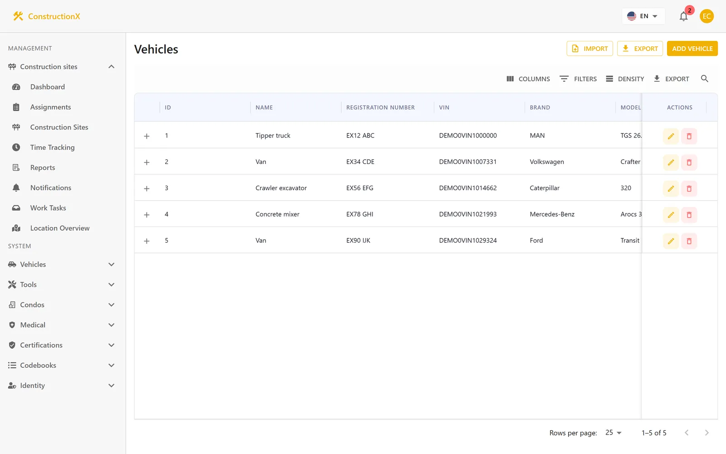This screenshot has width=726, height=454.
Task: Expand the Vehicles sidebar section
Action: pyautogui.click(x=63, y=264)
